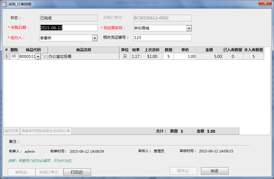Click the 采购订单号 field BC20150612-0002
Viewport: 274px width, 179px height.
[x=162, y=18]
